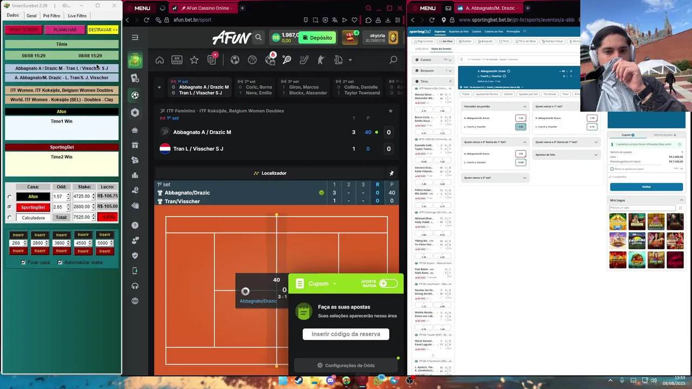Screen dimensions: 692x389
Task: Switch to the Pré Filtro tab
Action: coord(52,16)
